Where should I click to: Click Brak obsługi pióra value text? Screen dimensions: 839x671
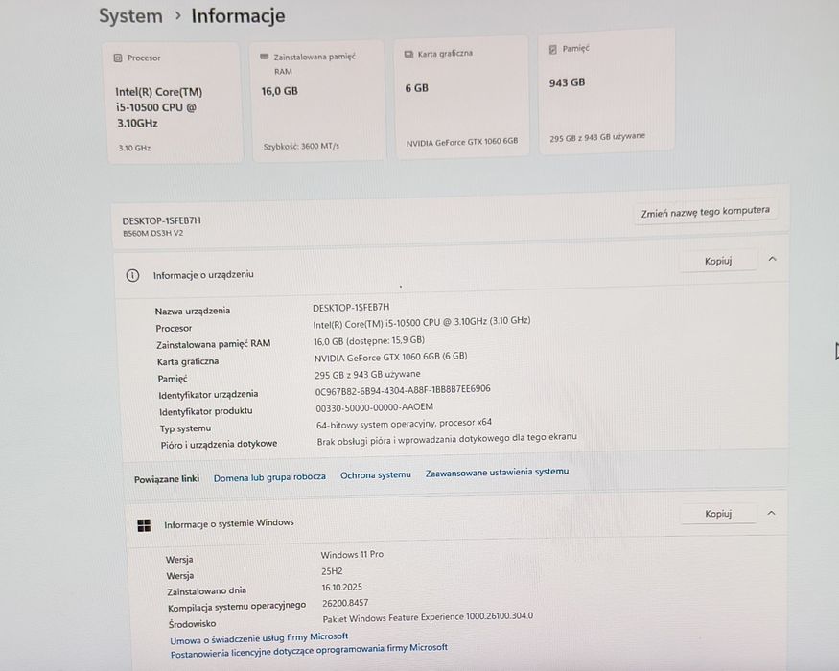447,439
